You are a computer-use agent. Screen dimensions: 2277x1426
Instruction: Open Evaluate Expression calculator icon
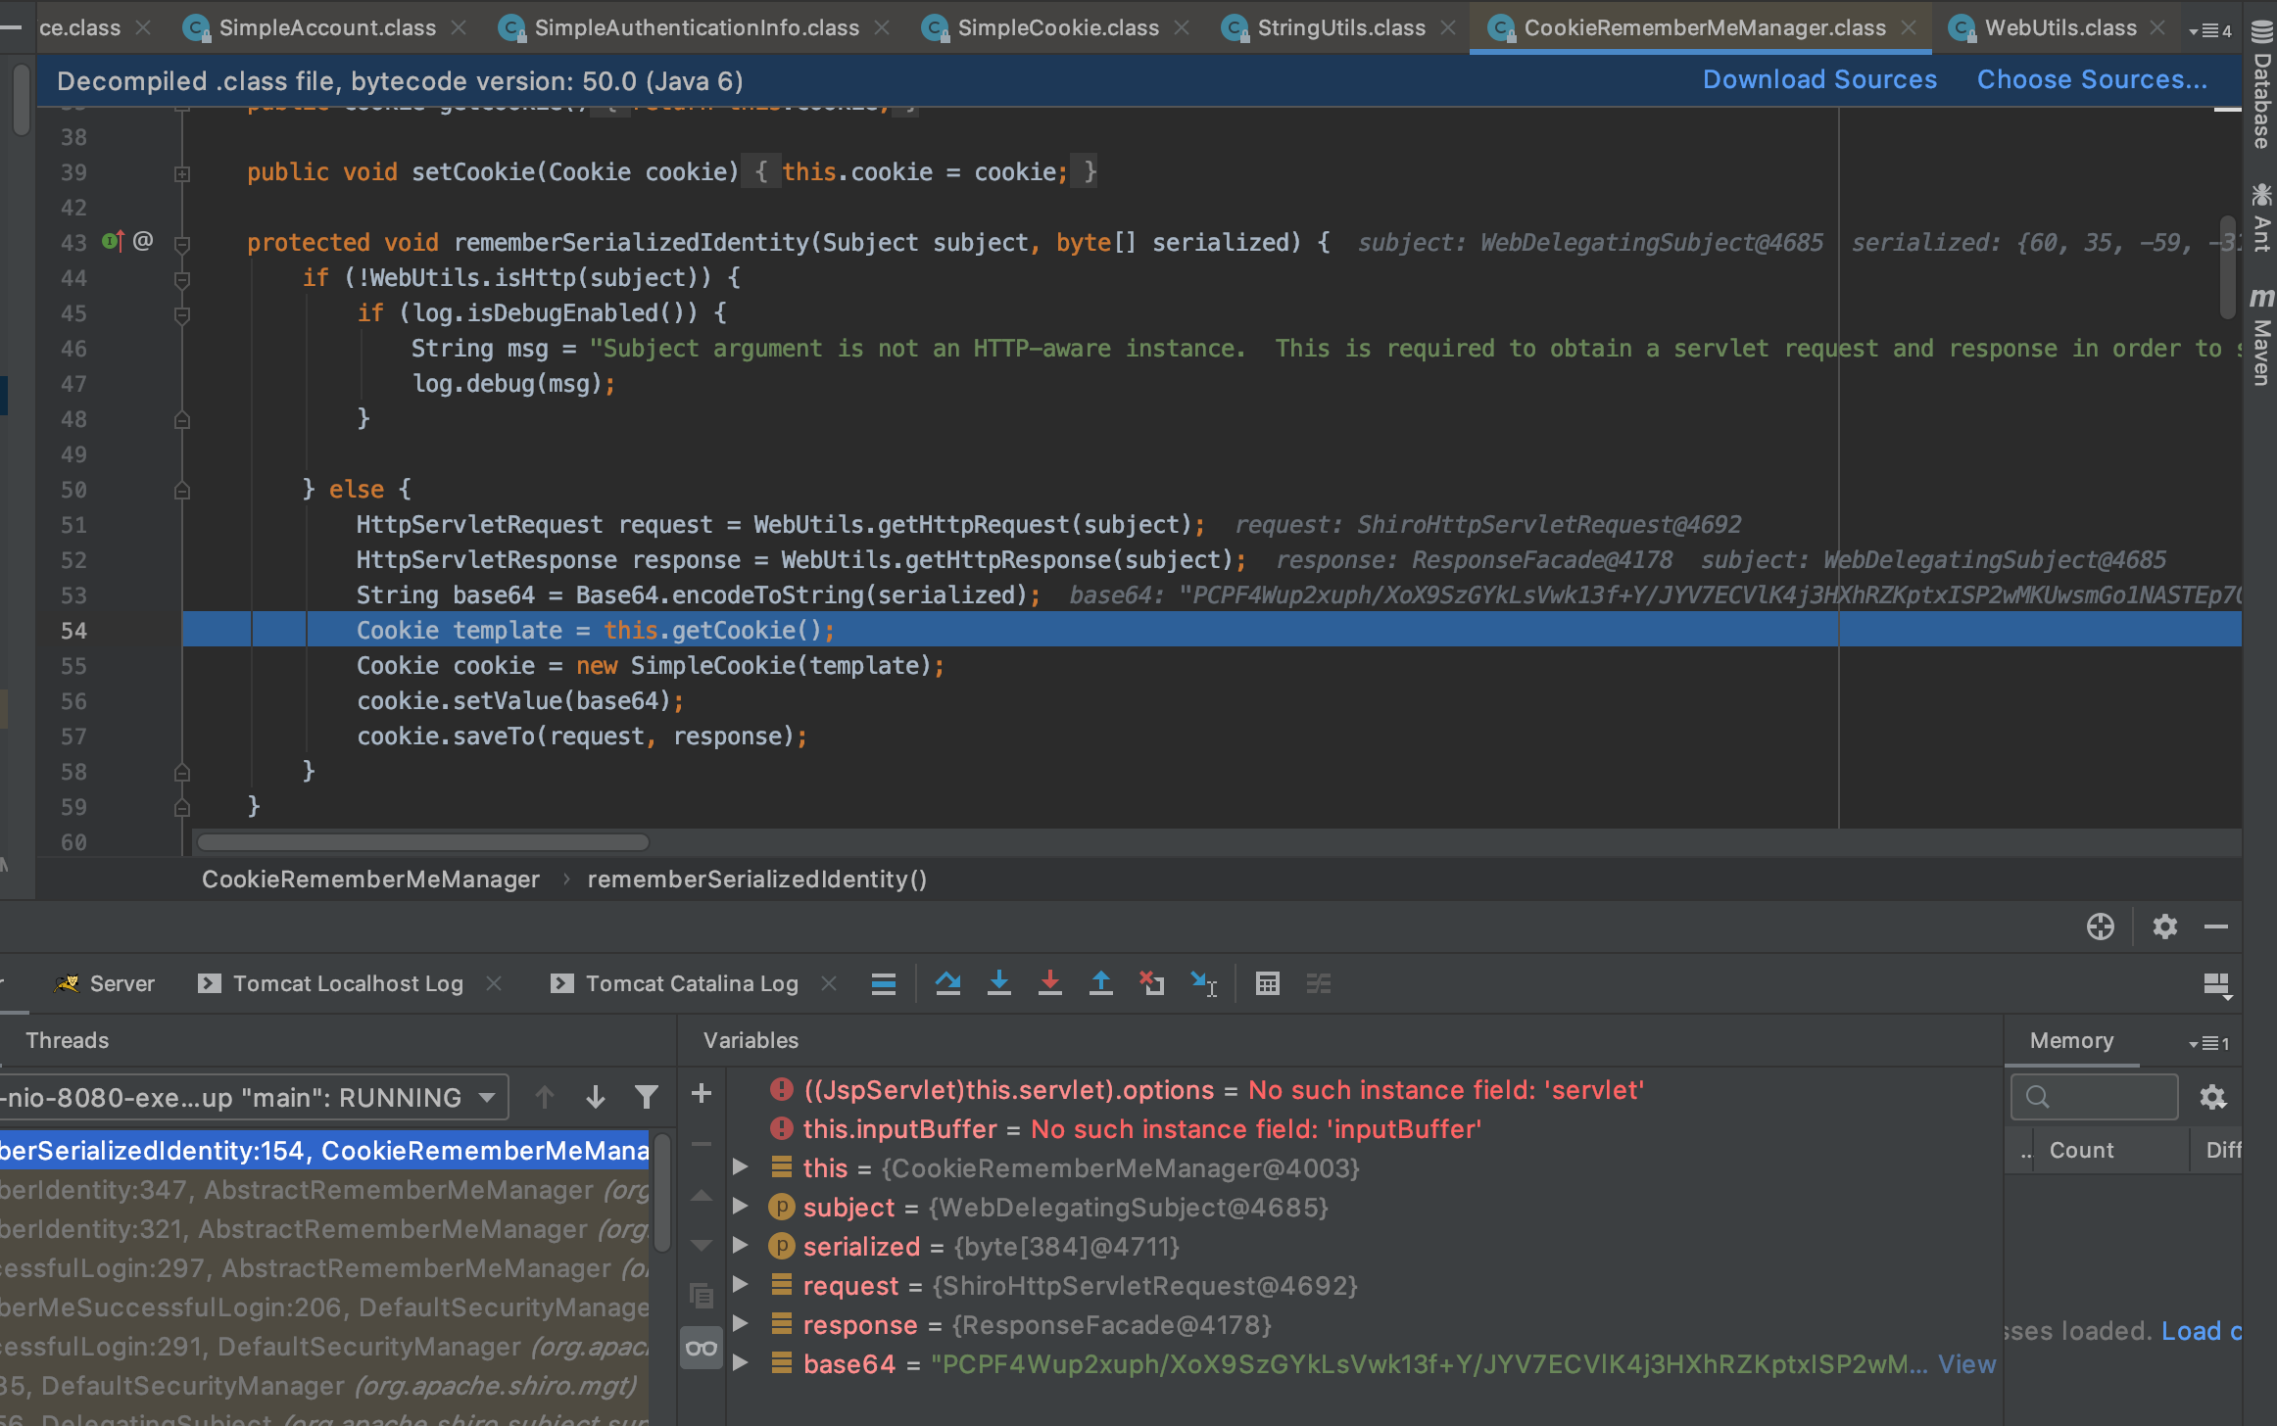pos(1267,983)
